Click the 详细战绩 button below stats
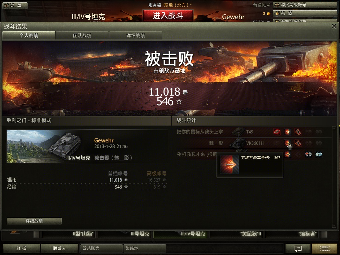340x255 pixels. coord(34,221)
